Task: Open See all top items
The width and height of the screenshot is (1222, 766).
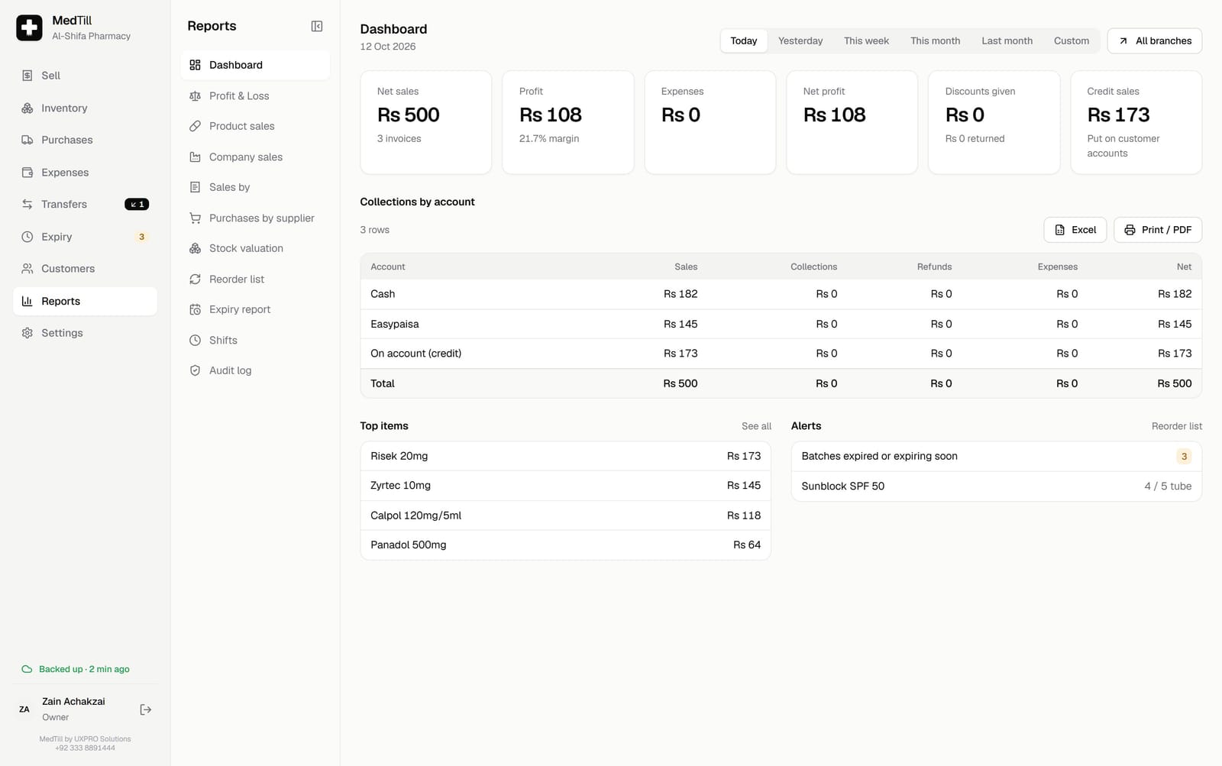Action: 756,426
